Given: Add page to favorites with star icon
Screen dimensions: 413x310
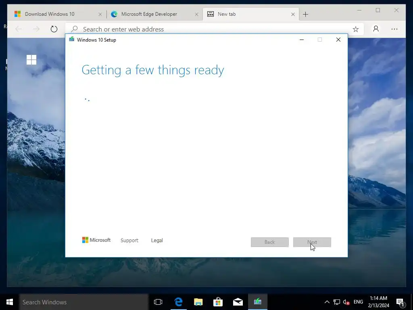Looking at the screenshot, I should pyautogui.click(x=356, y=29).
